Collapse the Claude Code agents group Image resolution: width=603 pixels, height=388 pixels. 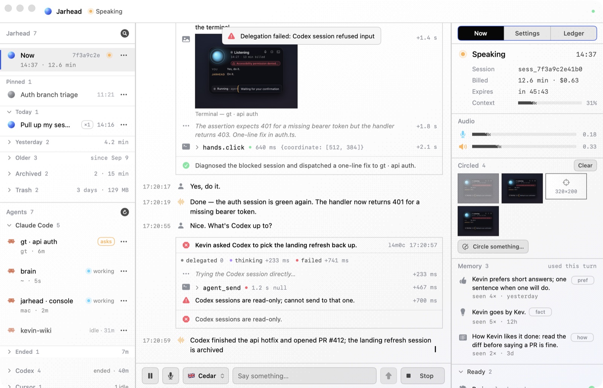pyautogui.click(x=9, y=225)
